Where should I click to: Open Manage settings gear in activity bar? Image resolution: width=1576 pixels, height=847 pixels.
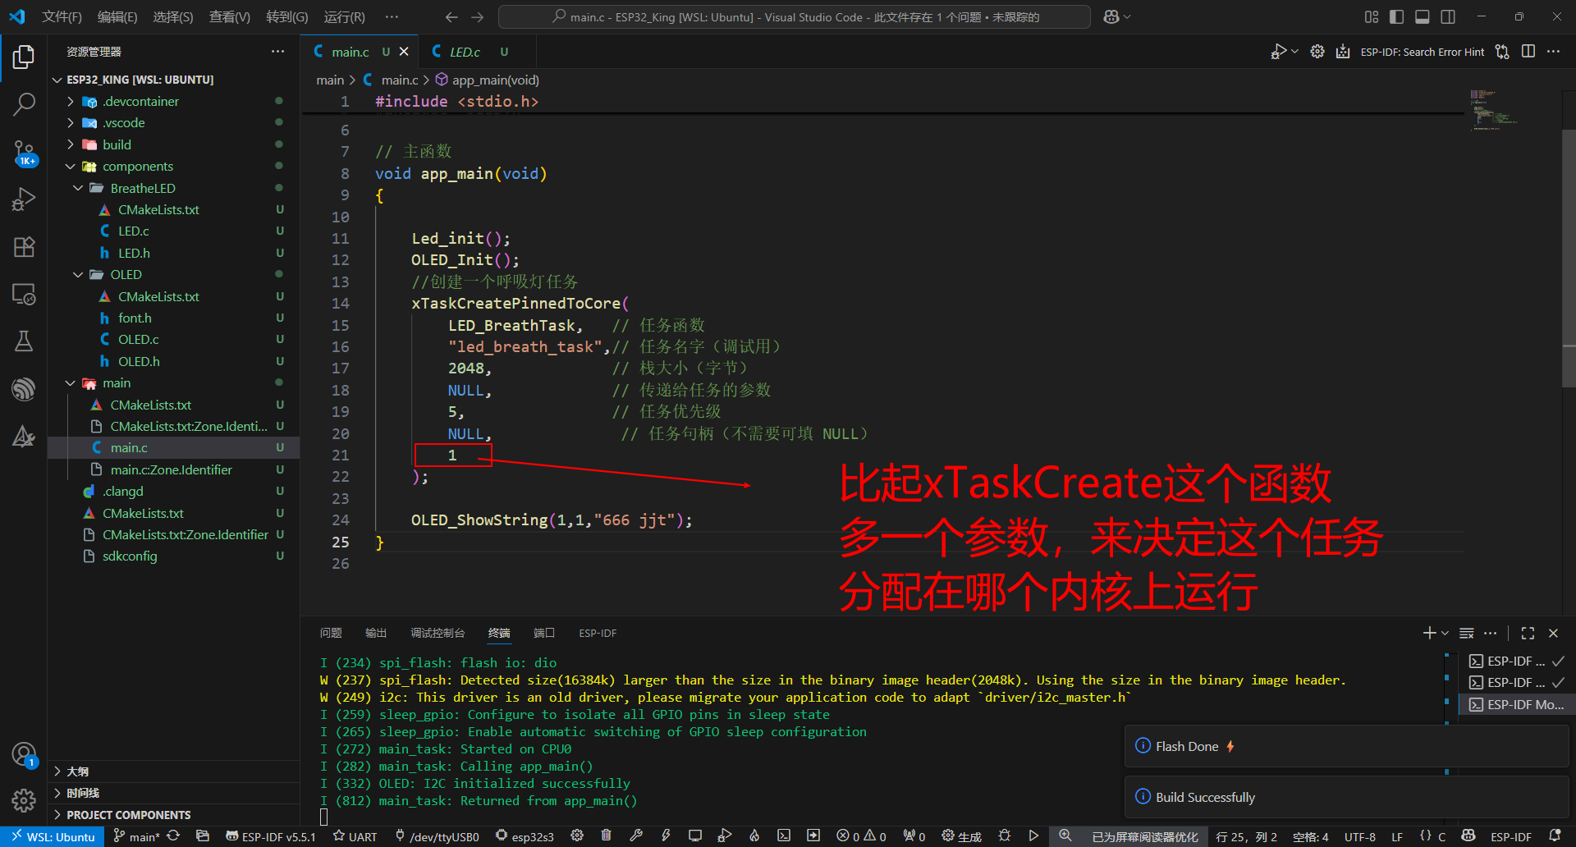[24, 800]
